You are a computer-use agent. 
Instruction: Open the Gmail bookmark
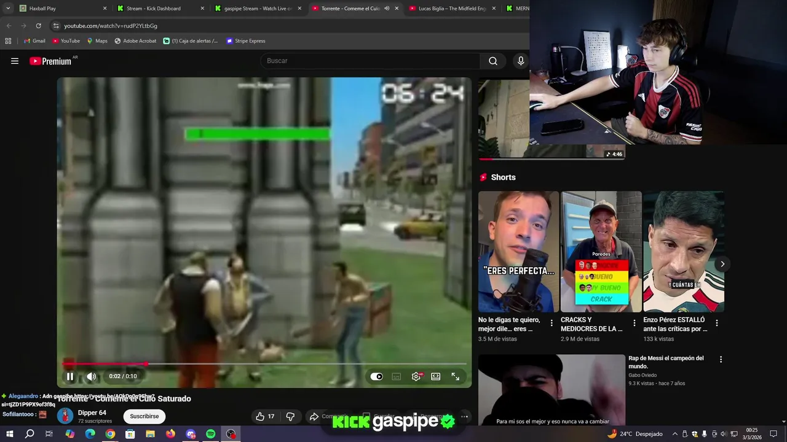click(x=34, y=41)
